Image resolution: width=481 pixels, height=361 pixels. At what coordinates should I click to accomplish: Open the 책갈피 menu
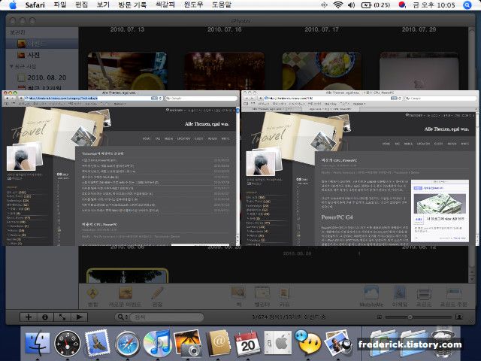[165, 5]
